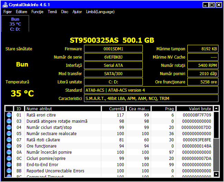Click the Curentă column header
Screen dimensions: 224x182
click(x=114, y=109)
